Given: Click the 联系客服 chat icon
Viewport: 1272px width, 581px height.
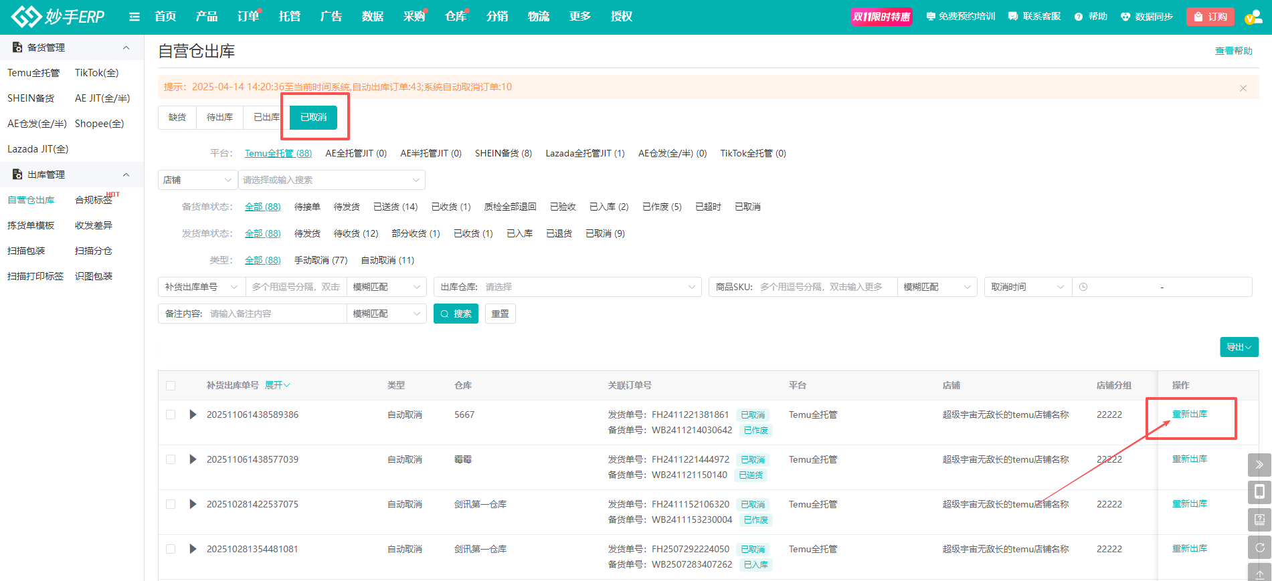Looking at the screenshot, I should [x=1013, y=17].
